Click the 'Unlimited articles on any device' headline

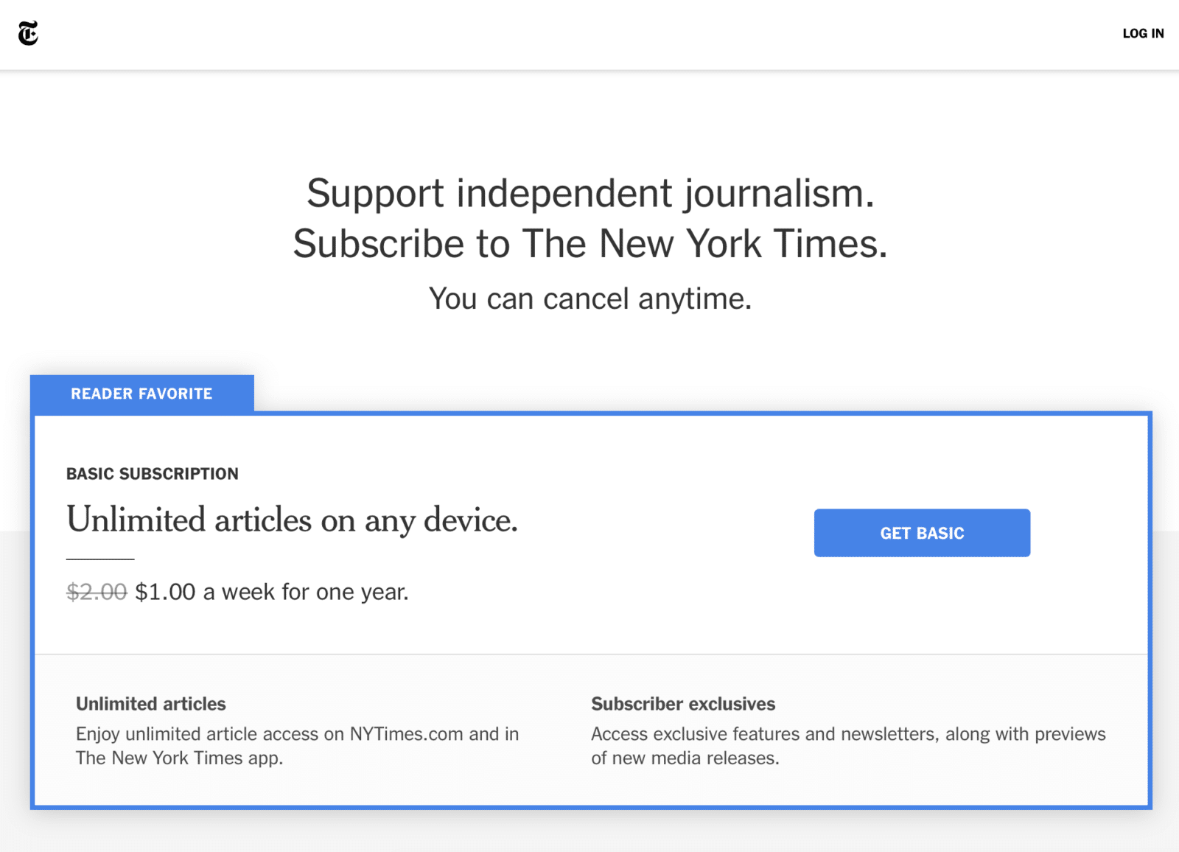pyautogui.click(x=292, y=520)
